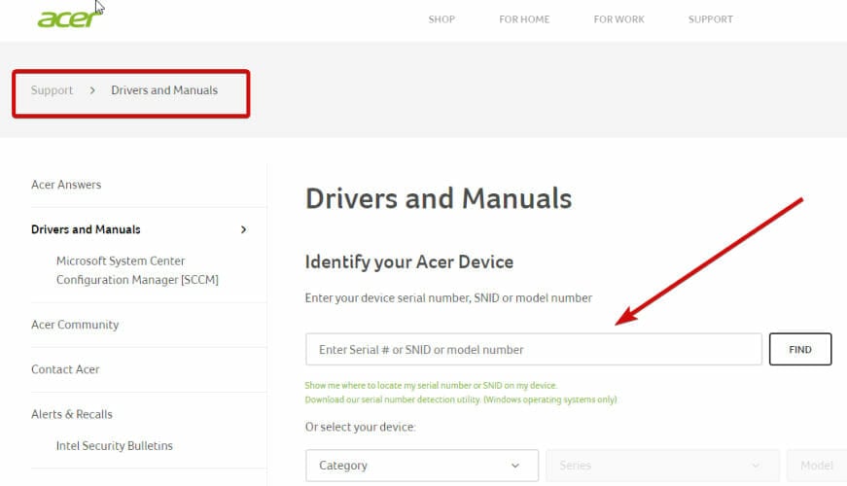This screenshot has width=847, height=486.
Task: Click Drivers and Manuals breadcrumb
Action: [164, 90]
